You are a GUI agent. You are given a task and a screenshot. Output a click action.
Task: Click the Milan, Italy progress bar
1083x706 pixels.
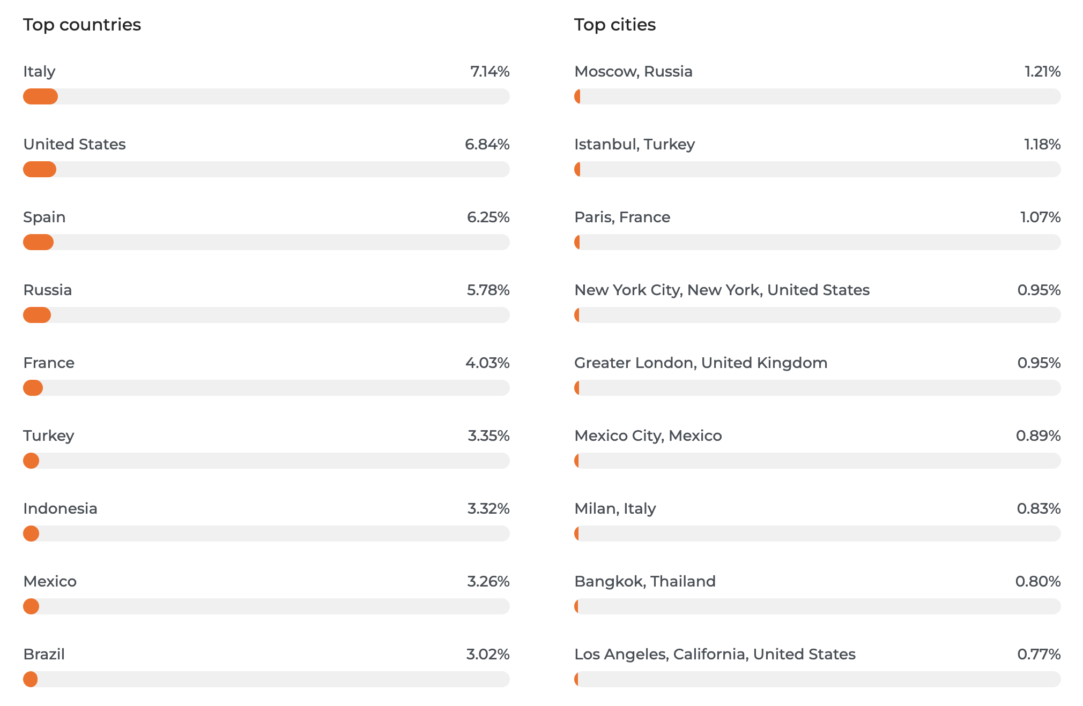817,534
